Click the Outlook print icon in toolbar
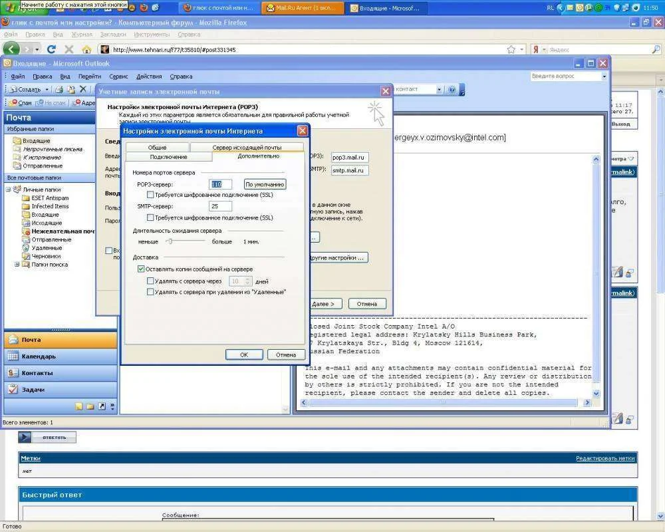Viewport: 665px width, 532px height. pos(59,89)
